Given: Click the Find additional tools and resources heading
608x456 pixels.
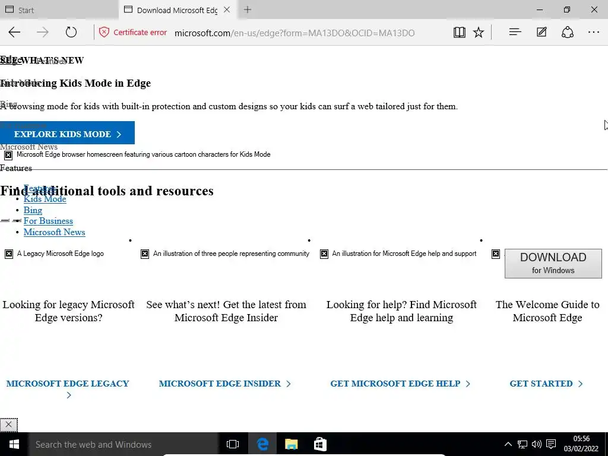Looking at the screenshot, I should (107, 191).
